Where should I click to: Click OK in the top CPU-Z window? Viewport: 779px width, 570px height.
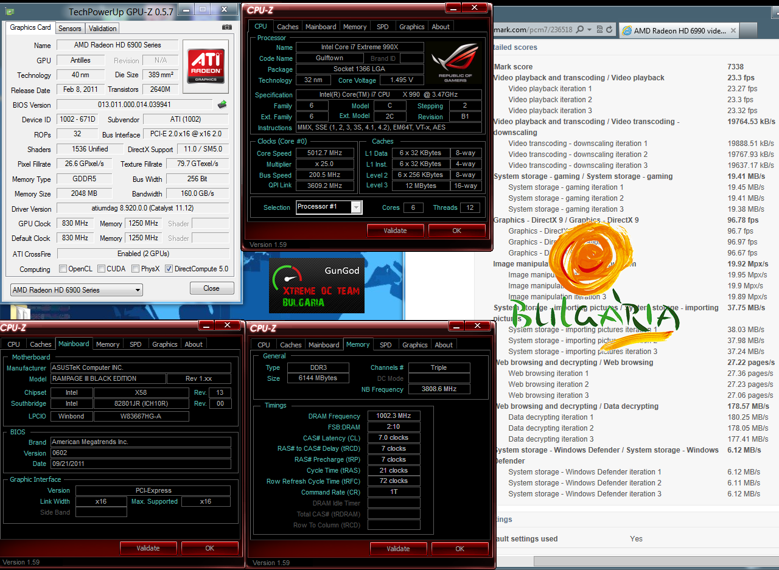[x=457, y=231]
